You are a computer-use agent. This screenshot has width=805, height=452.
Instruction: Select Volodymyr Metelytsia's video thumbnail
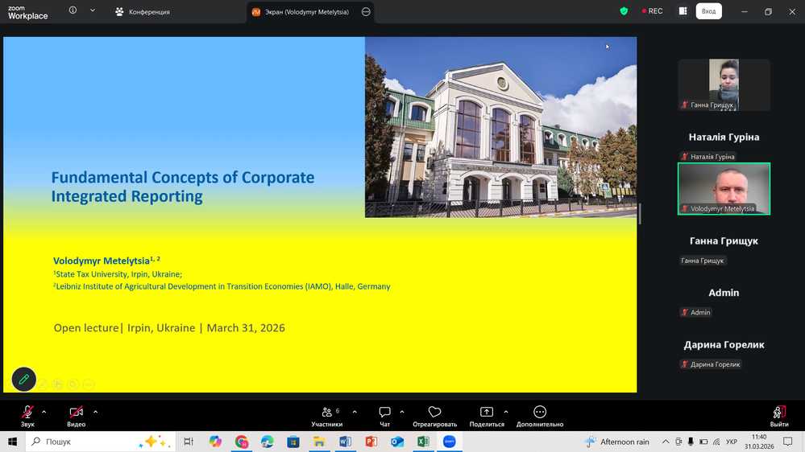pyautogui.click(x=724, y=189)
